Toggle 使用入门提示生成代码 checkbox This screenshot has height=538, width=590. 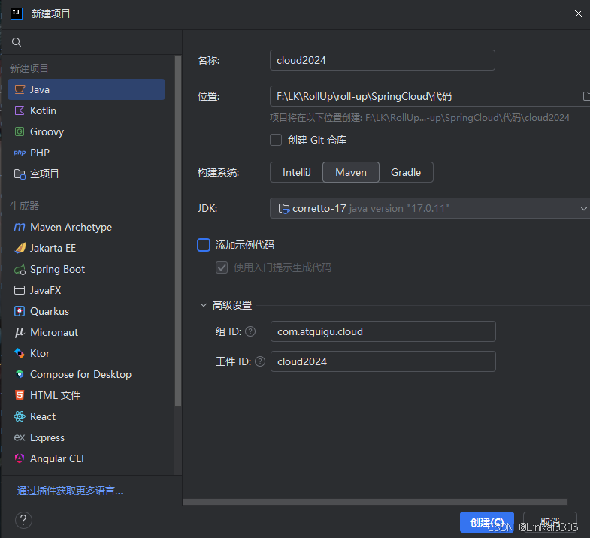point(222,267)
